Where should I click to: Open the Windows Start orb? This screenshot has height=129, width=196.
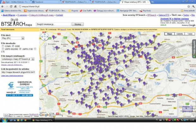click(x=4, y=120)
